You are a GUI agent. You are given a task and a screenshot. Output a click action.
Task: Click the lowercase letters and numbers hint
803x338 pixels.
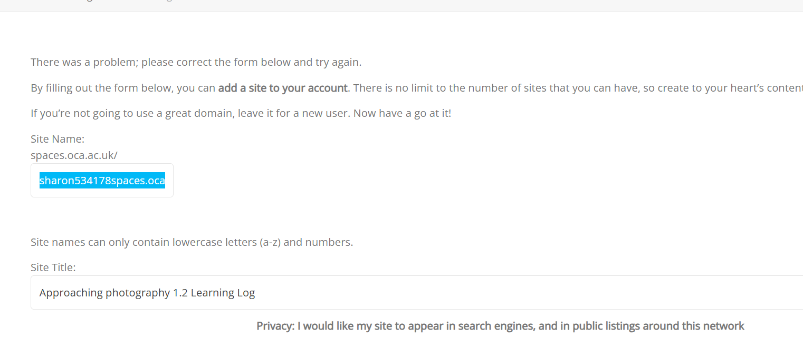192,242
